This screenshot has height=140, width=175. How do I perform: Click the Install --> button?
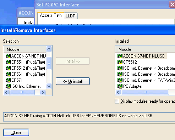73,61
